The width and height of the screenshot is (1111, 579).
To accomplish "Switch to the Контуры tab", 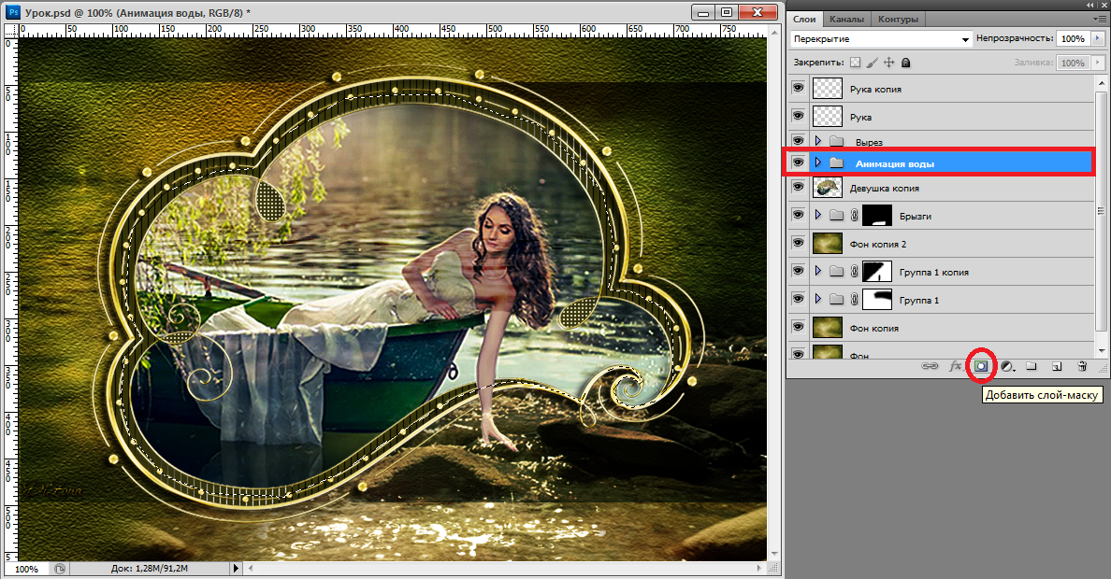I will pyautogui.click(x=899, y=19).
